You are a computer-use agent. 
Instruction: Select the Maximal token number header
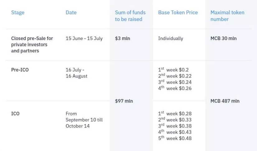[x=227, y=16]
